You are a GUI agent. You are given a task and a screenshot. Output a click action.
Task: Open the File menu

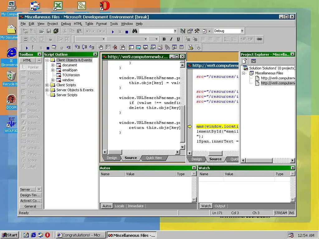click(23, 24)
